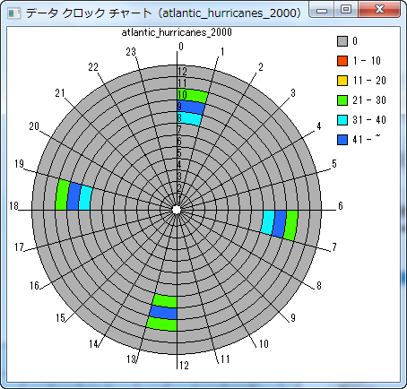Click the cyan cell in the hour 6 sector
The width and height of the screenshot is (407, 389).
tap(268, 221)
